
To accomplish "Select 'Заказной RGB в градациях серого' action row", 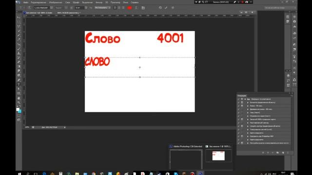I will coord(265,119).
